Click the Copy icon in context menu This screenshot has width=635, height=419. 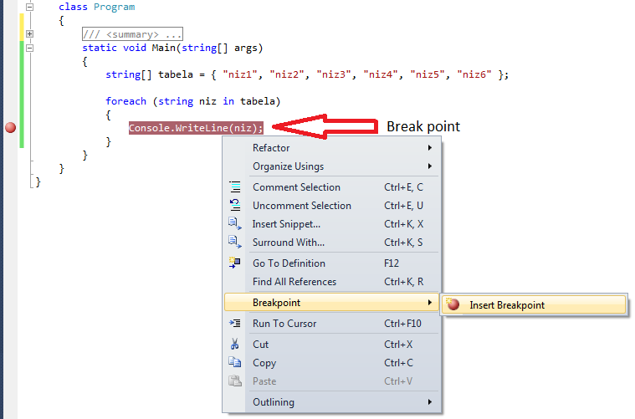[x=235, y=363]
